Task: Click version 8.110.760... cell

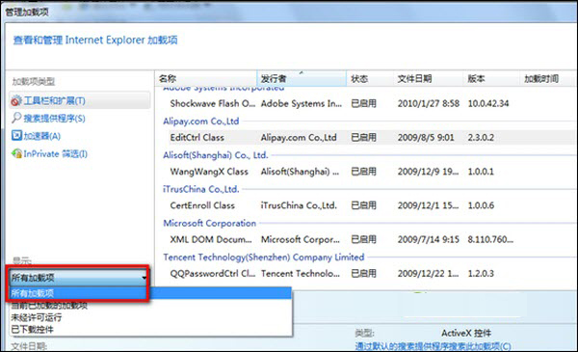Action: (x=490, y=239)
